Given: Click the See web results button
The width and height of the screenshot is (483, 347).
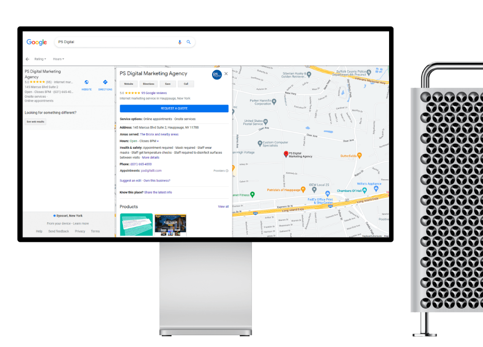Looking at the screenshot, I should [36, 122].
